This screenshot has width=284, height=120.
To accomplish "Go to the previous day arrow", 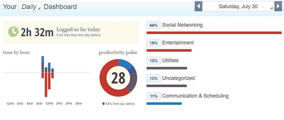I will (x=199, y=6).
